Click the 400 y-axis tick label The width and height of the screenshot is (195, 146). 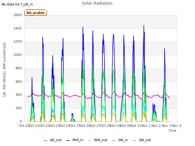pos(19,95)
